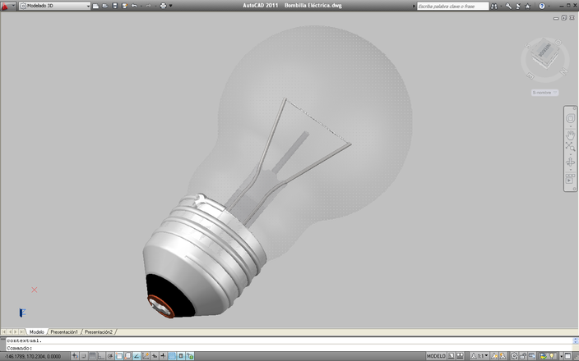Click the Redo arrow icon
The height and width of the screenshot is (361, 579).
[148, 6]
